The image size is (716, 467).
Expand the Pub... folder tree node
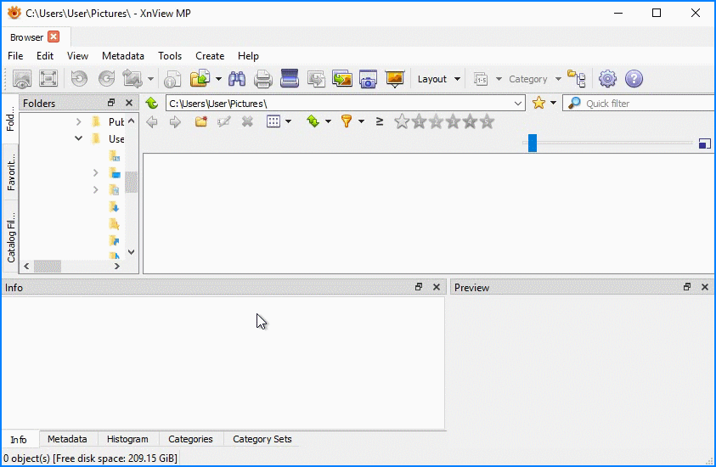78,121
